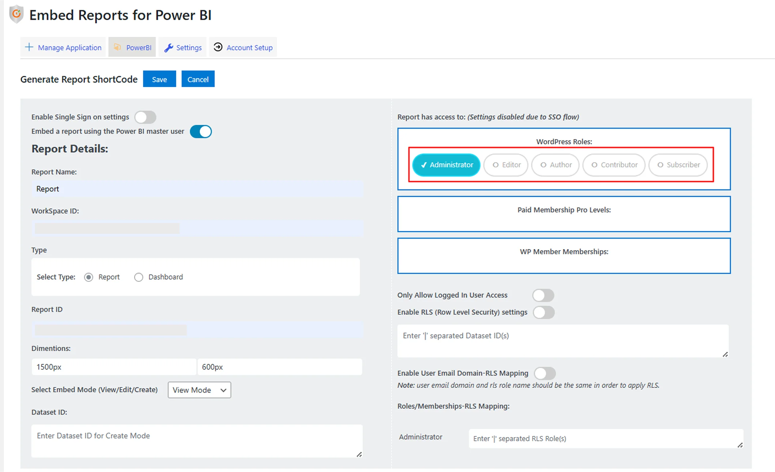Open the Manage Application tab
The width and height of the screenshot is (775, 472).
[63, 47]
